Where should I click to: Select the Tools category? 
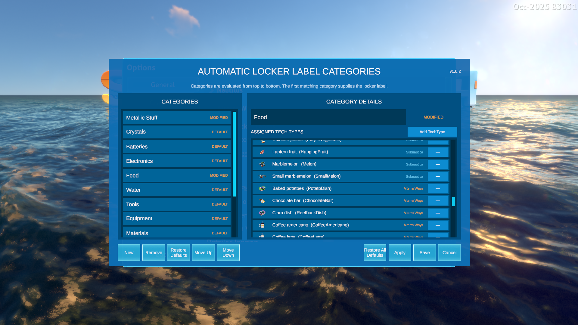pos(177,204)
